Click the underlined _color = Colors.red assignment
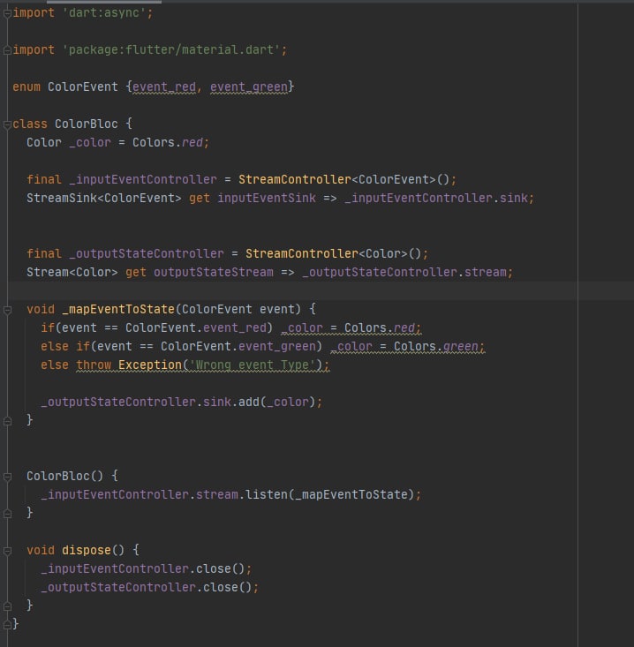 pos(351,327)
